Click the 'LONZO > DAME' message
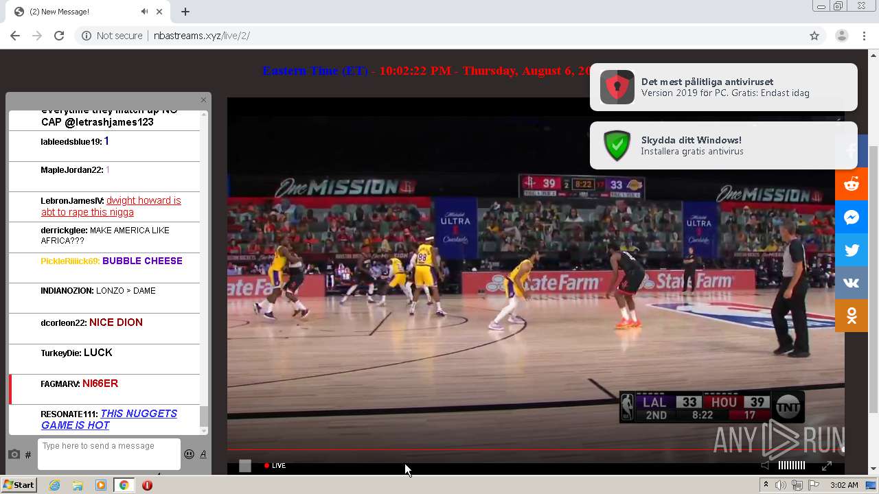Screen dimensions: 879x494 pyautogui.click(x=126, y=291)
